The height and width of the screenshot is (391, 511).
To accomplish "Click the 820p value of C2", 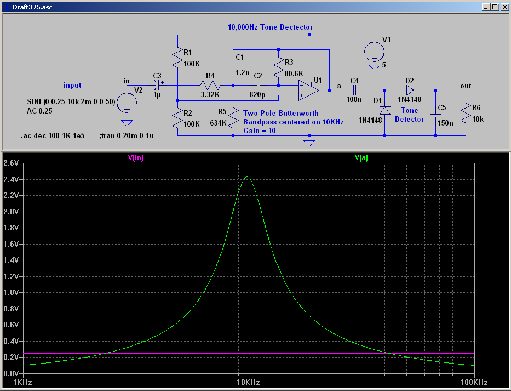I will (x=257, y=95).
